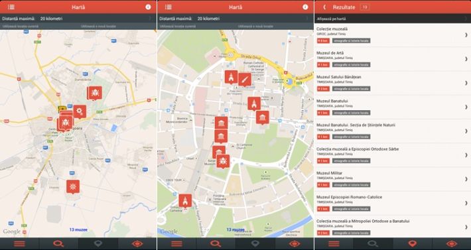Toggle the eye view tab in the left bottom bar
Viewport: 471px width, 250px height.
[137, 243]
